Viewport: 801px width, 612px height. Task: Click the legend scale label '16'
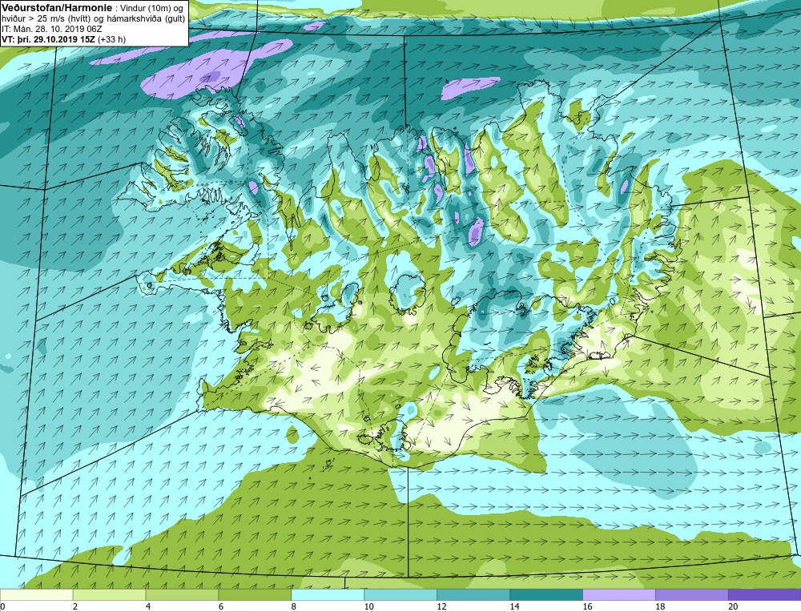(x=587, y=606)
